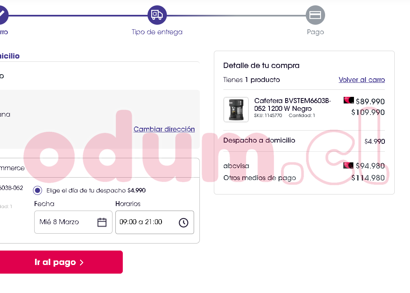410x293 pixels.
Task: Open the Horarios 09:00 a 21:00 dropdown
Action: pyautogui.click(x=155, y=222)
